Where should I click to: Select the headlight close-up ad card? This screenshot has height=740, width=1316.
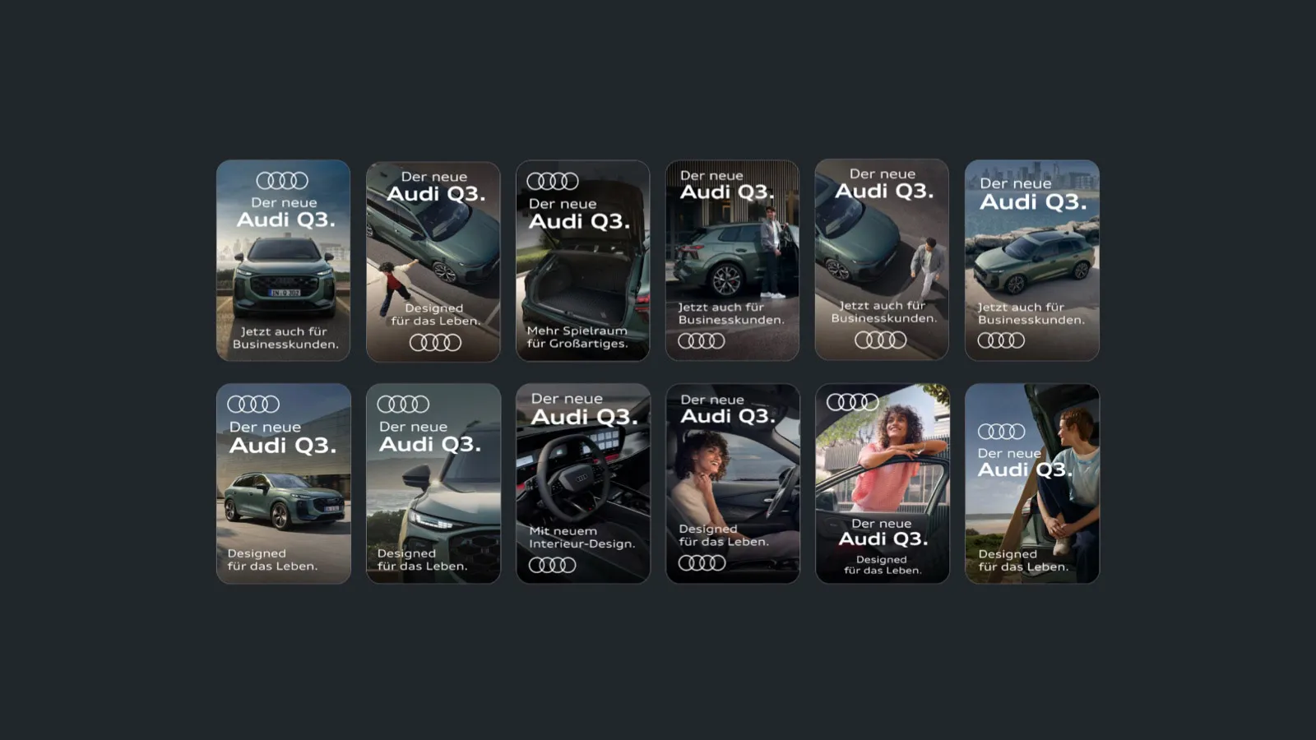coord(433,483)
